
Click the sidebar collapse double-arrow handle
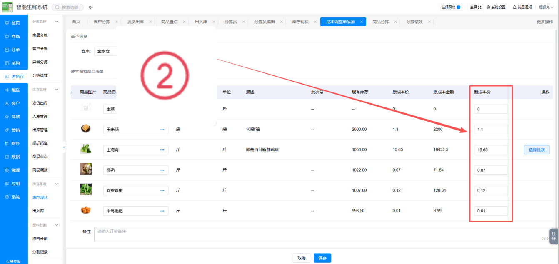click(x=64, y=147)
